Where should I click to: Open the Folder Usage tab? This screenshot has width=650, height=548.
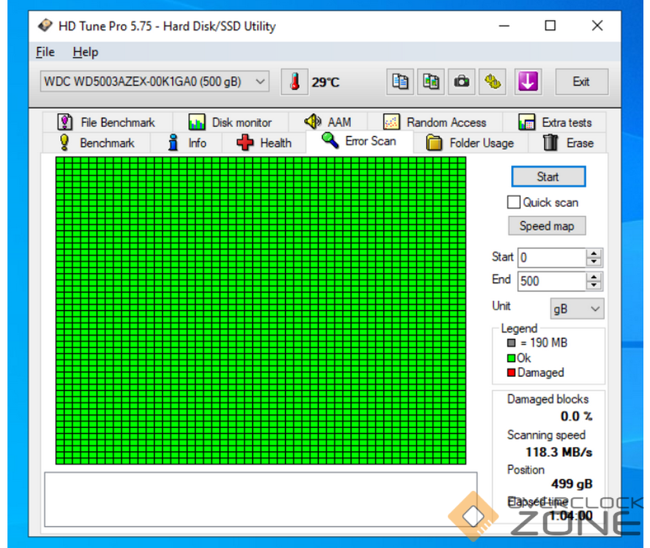(470, 143)
